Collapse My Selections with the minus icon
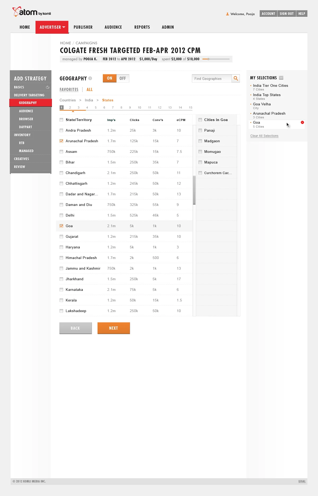This screenshot has height=496, width=318. point(281,78)
